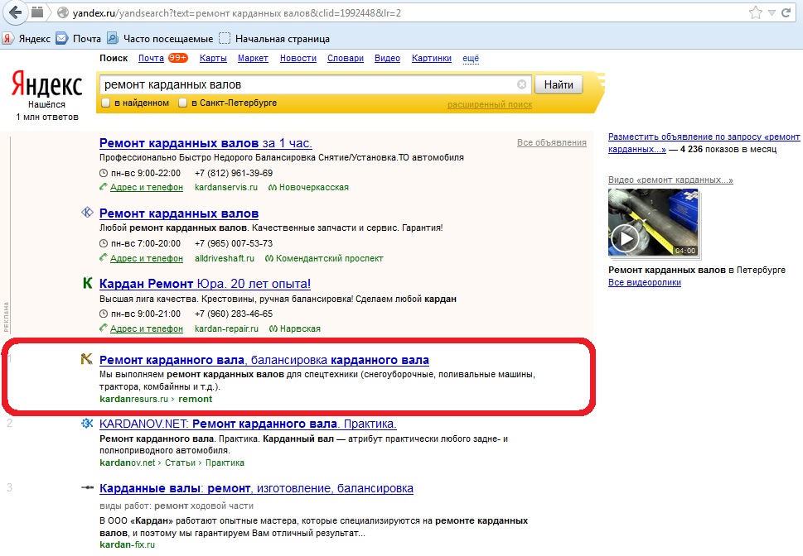Click the Найти search button
The height and width of the screenshot is (556, 803).
click(559, 84)
